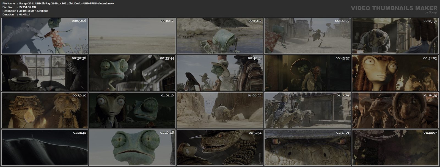Open the chameleon face frame at 01:26:48

(x=132, y=147)
